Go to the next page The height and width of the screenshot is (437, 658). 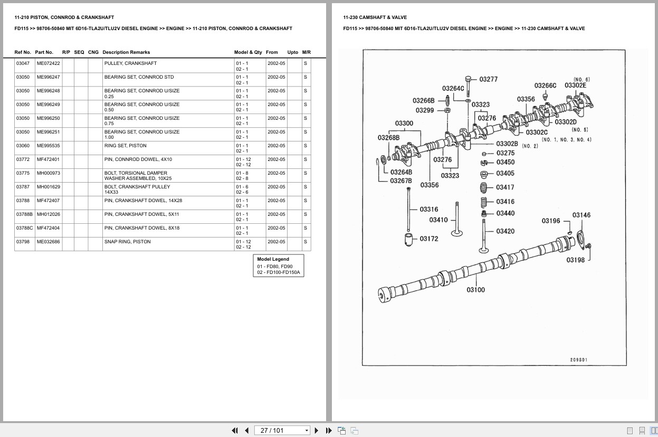click(x=317, y=430)
